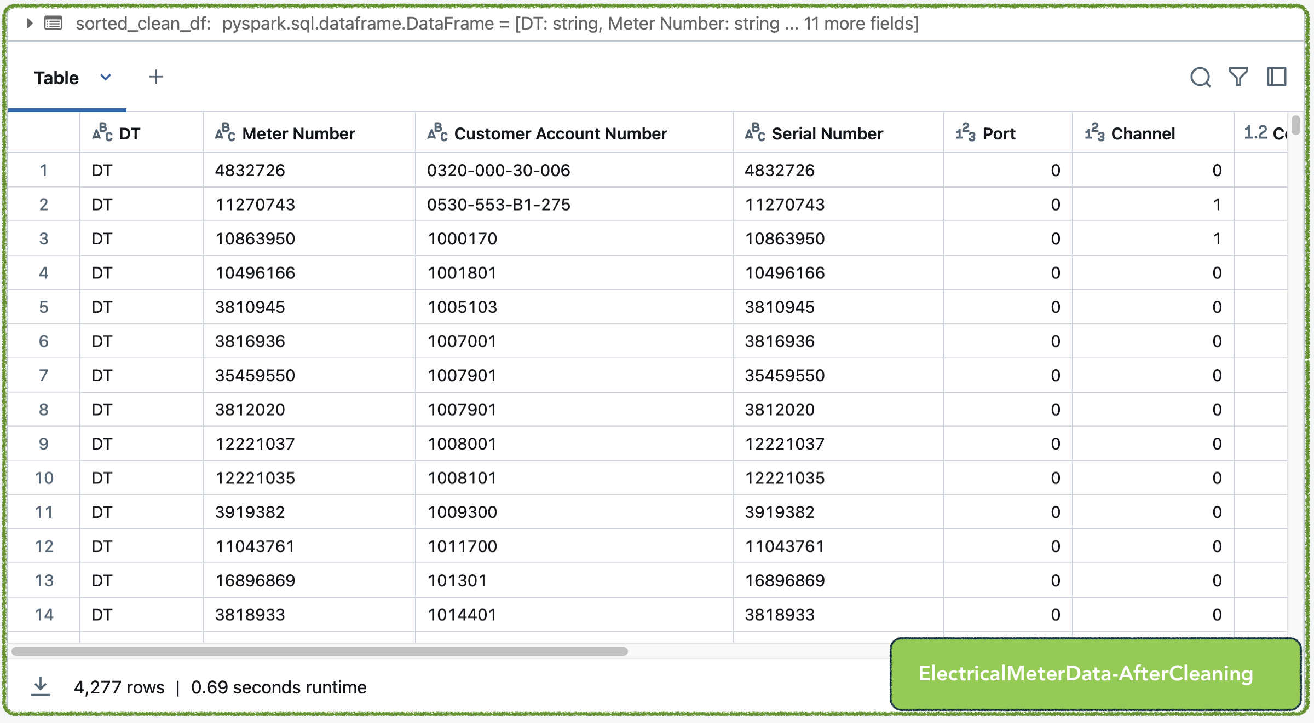The height and width of the screenshot is (723, 1314).
Task: Open the table search magnifier
Action: pos(1200,77)
